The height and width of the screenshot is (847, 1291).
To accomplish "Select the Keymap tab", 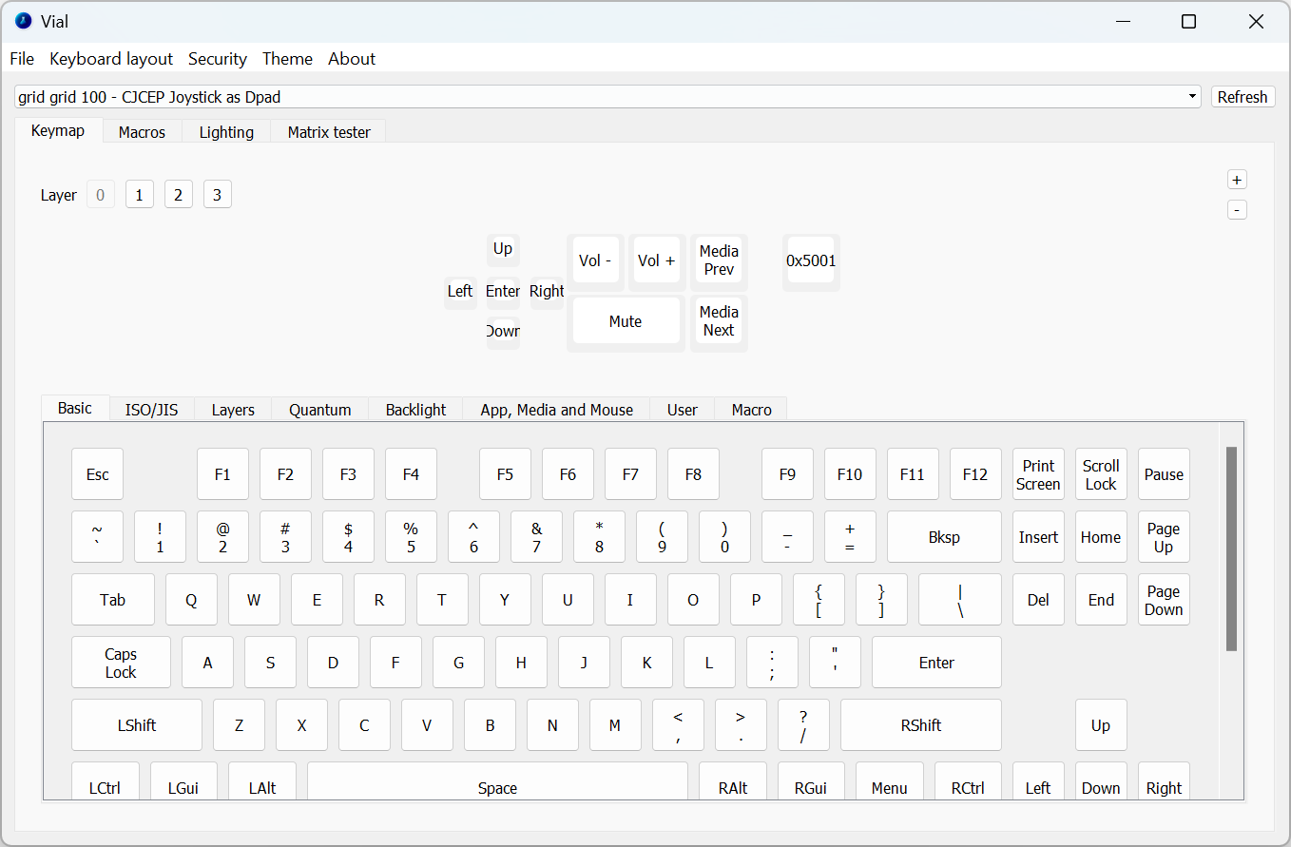I will pyautogui.click(x=58, y=131).
